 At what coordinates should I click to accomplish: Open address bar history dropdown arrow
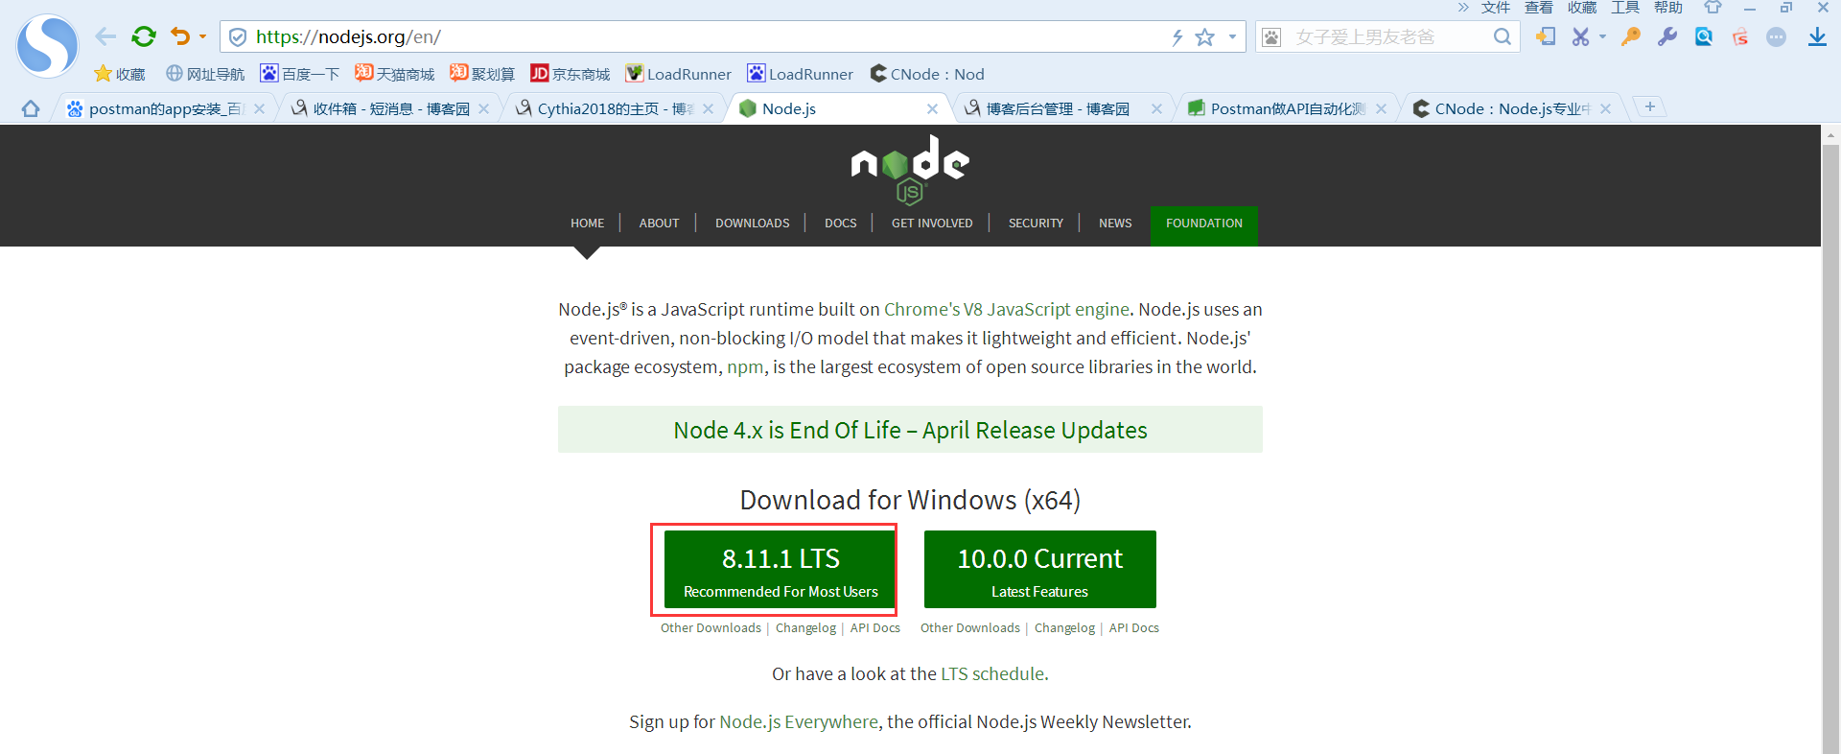[x=1232, y=36]
